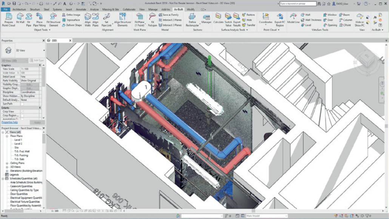Open the 3D View type selector dropdown

[x=45, y=50]
